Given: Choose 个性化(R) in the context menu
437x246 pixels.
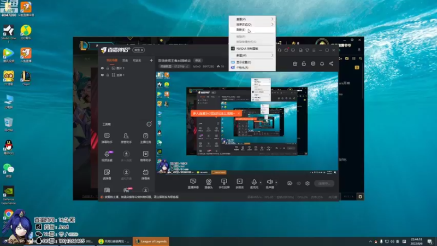Looking at the screenshot, I should coord(252,67).
